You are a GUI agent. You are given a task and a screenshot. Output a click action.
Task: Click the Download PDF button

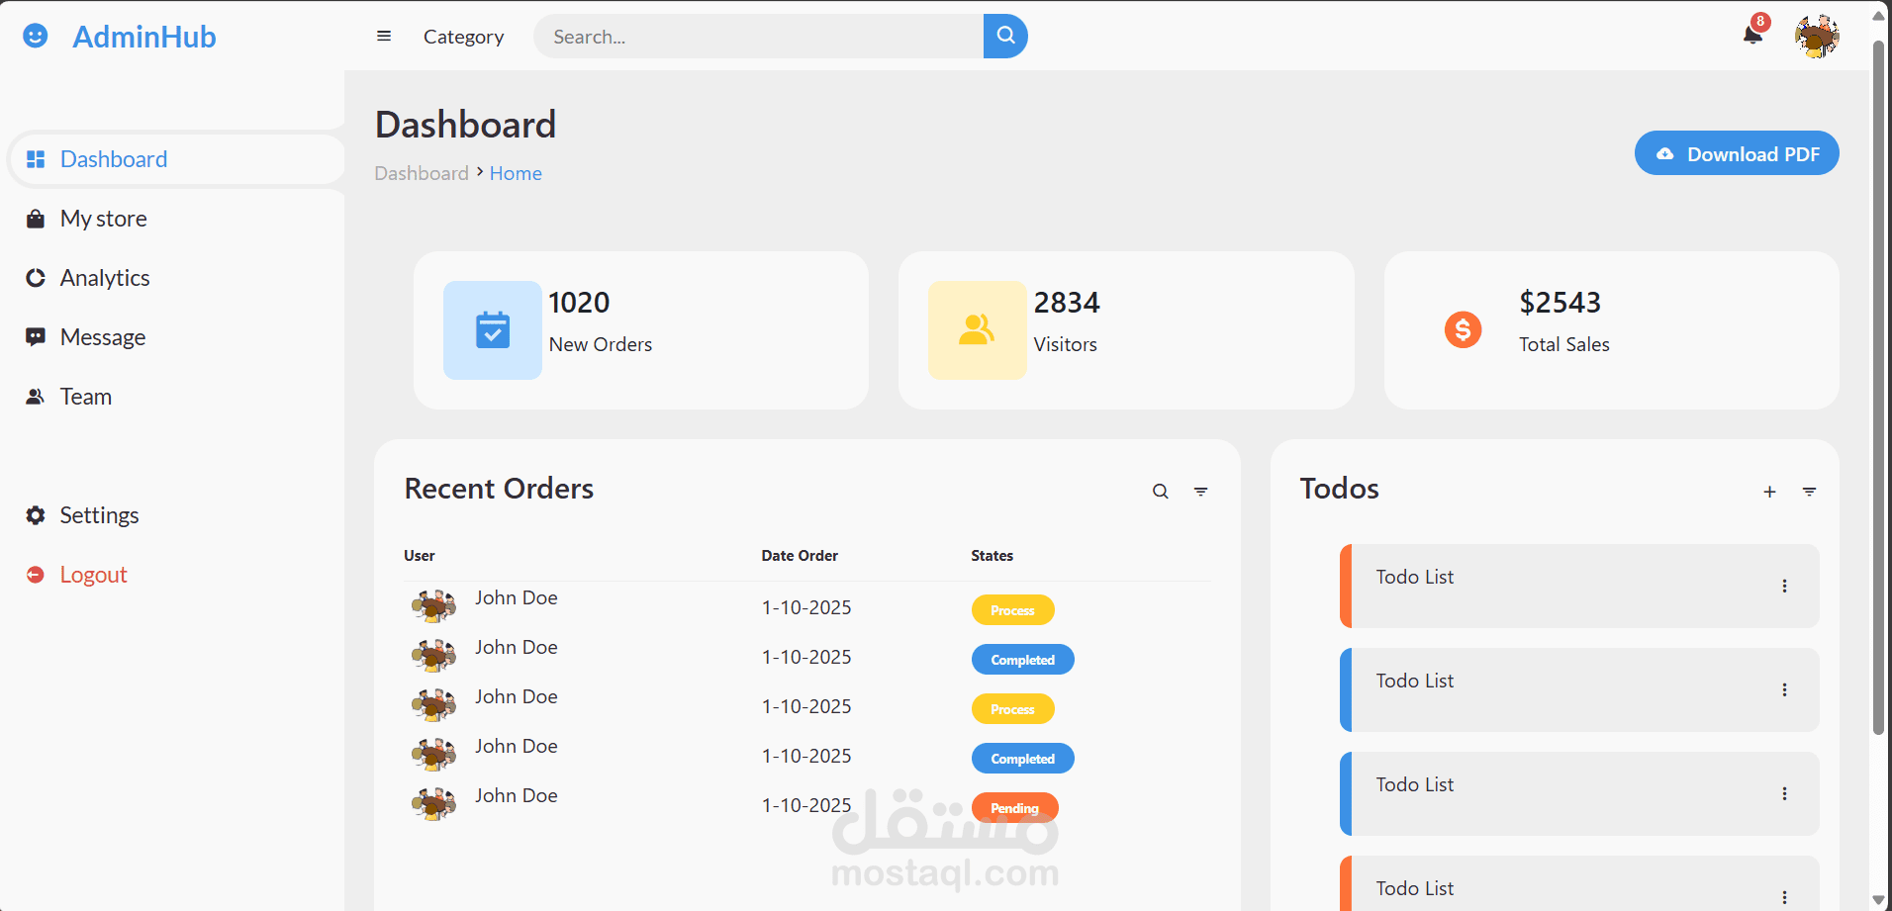coord(1737,153)
